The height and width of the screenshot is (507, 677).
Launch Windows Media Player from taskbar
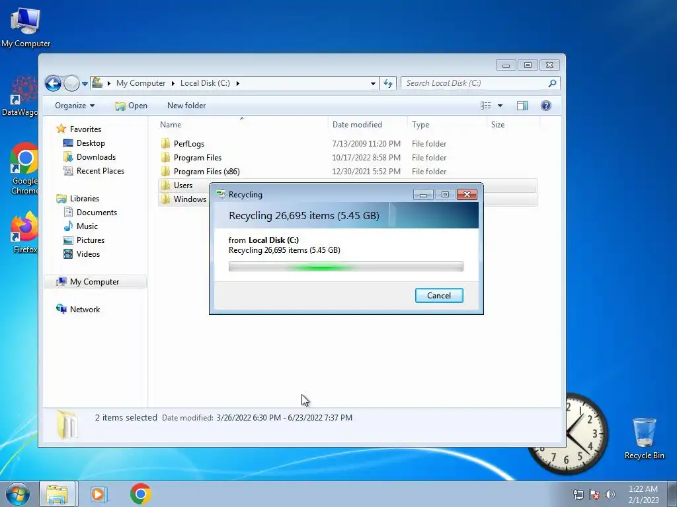[x=99, y=494]
